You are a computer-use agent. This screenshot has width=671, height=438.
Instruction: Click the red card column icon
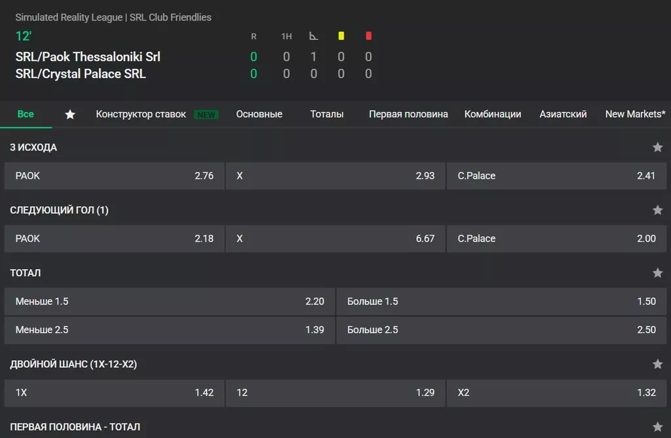pos(368,36)
